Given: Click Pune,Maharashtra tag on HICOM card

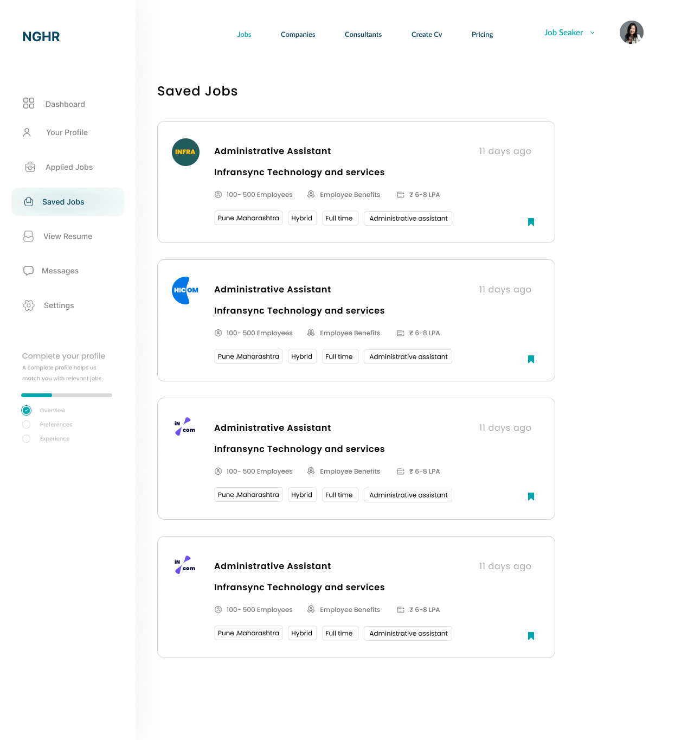Looking at the screenshot, I should [248, 356].
